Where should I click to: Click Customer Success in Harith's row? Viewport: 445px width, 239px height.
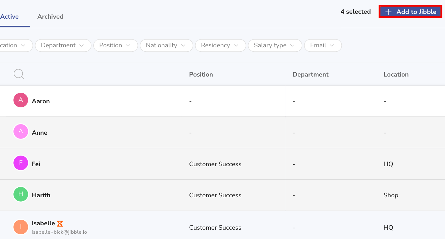point(215,195)
